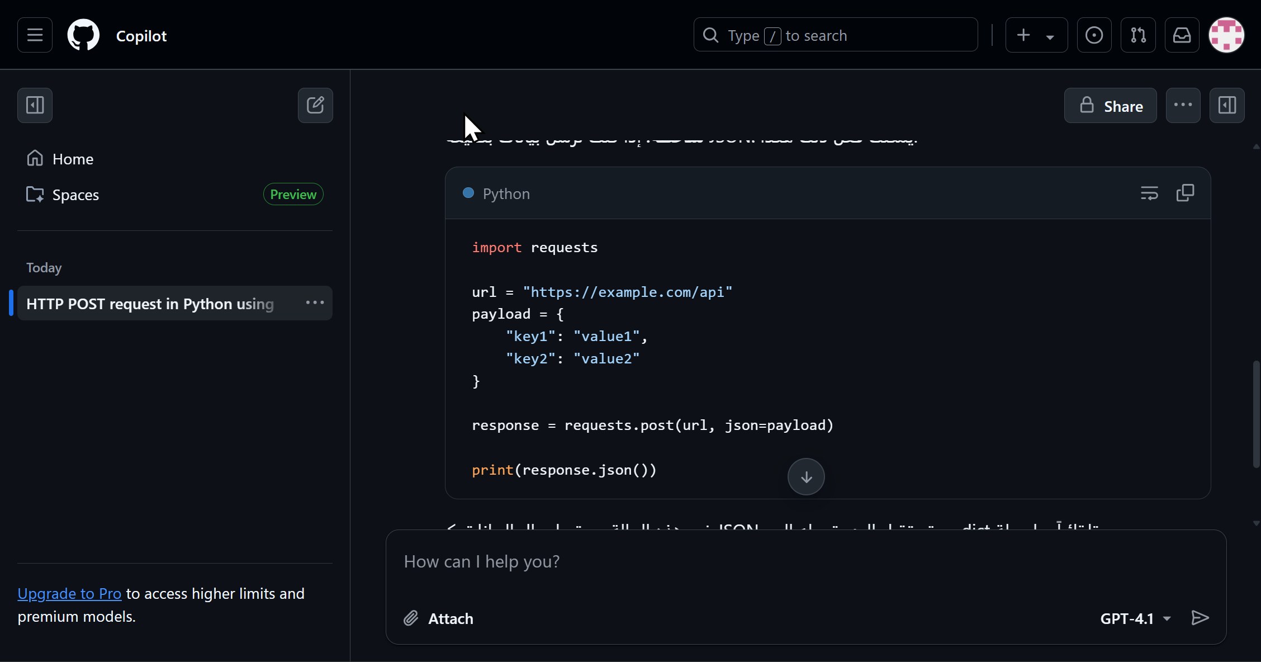Screen dimensions: 1261x662
Task: Click the print(response.json()) line
Action: 564,470
